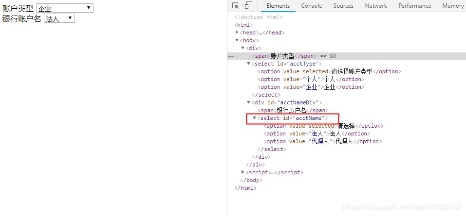Select the span 账户类型 DOM row
Image resolution: width=466 pixels, height=216 pixels.
[x=347, y=56]
